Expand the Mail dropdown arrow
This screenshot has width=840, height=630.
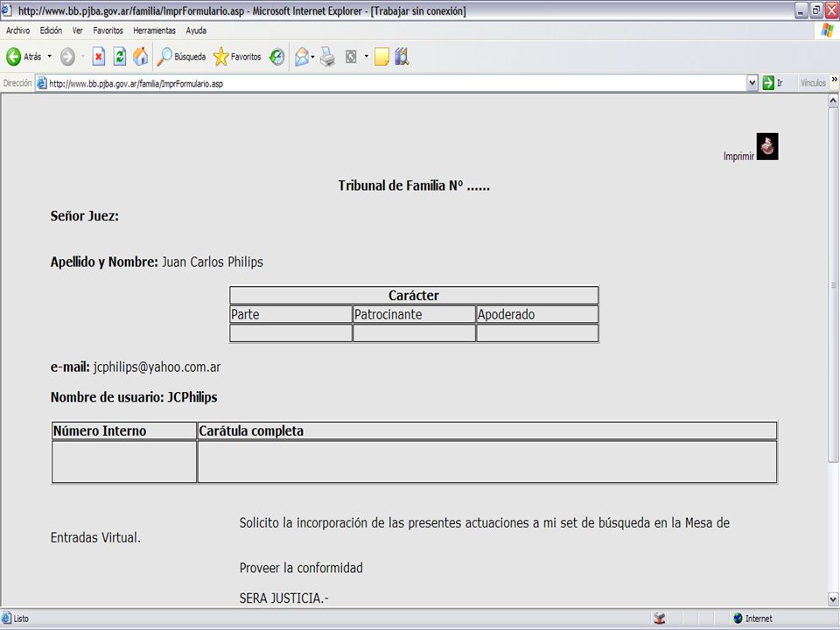(312, 56)
